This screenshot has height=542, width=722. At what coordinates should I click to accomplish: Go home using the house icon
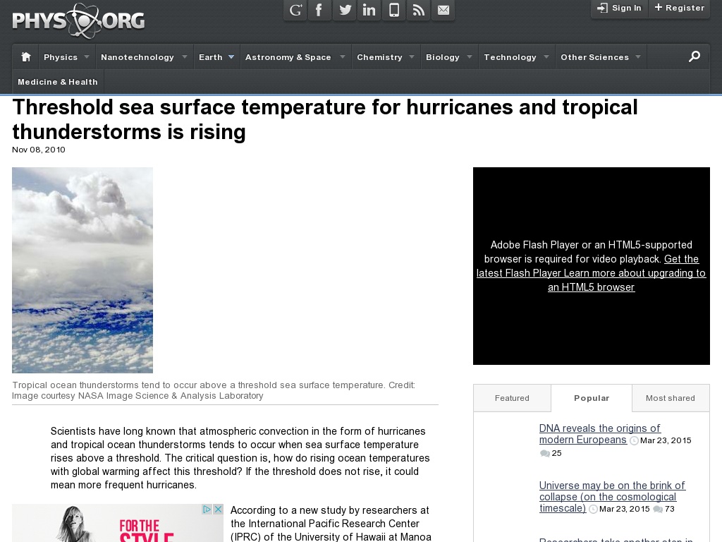(x=25, y=56)
